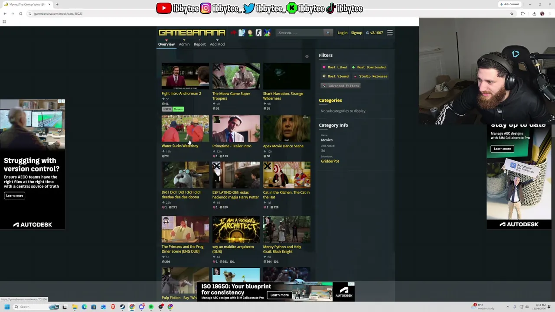Open Microsoft Edge from the taskbar

(x=84, y=307)
